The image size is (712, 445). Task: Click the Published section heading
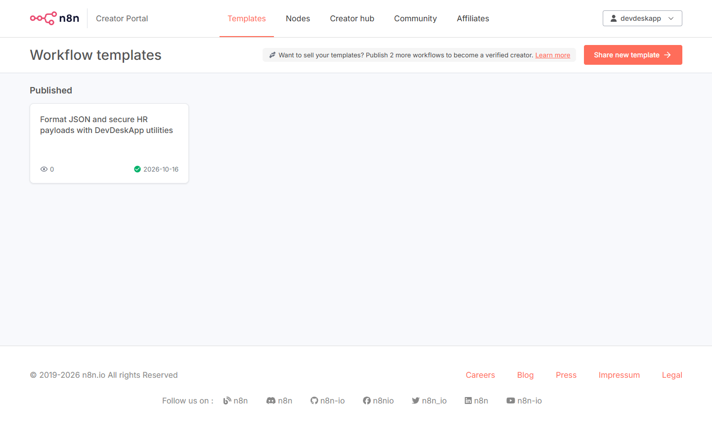pos(51,90)
